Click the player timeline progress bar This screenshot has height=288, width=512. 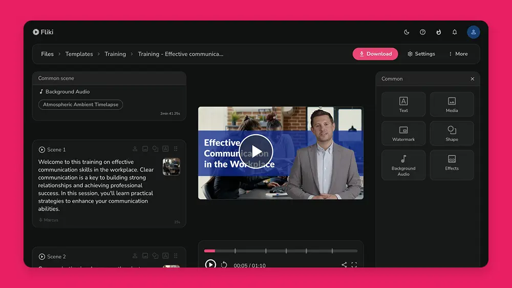(281, 251)
